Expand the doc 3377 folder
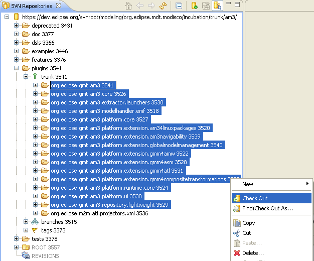314x261 pixels. click(17, 34)
